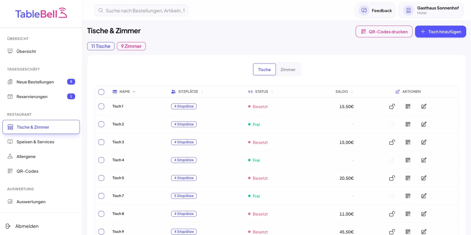The width and height of the screenshot is (471, 235).
Task: Edit Tisch 4 with pencil icon
Action: pyautogui.click(x=424, y=160)
